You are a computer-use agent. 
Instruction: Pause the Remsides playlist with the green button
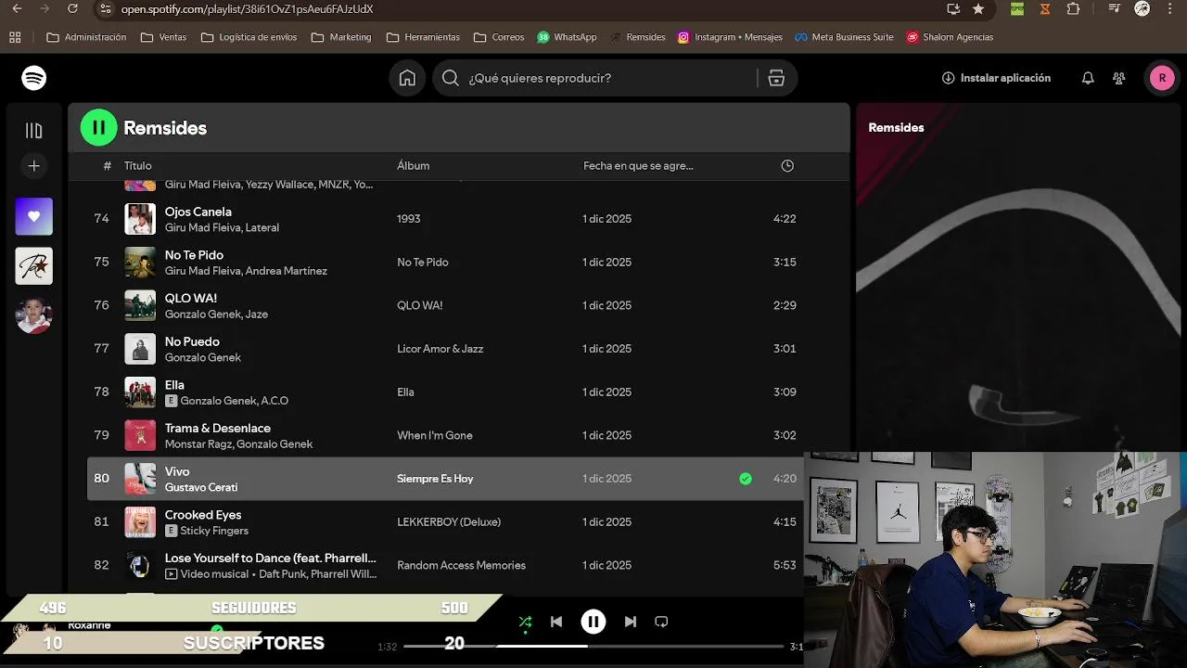[x=99, y=128]
